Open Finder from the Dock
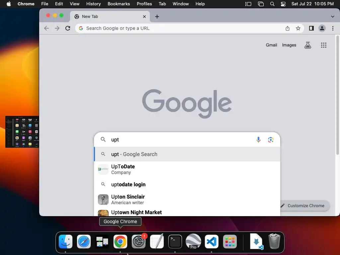 [65, 241]
